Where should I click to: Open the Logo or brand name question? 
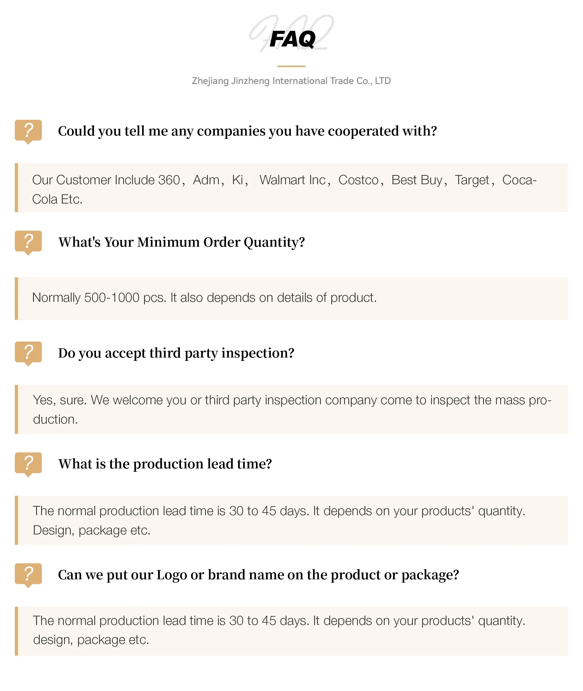tap(258, 575)
